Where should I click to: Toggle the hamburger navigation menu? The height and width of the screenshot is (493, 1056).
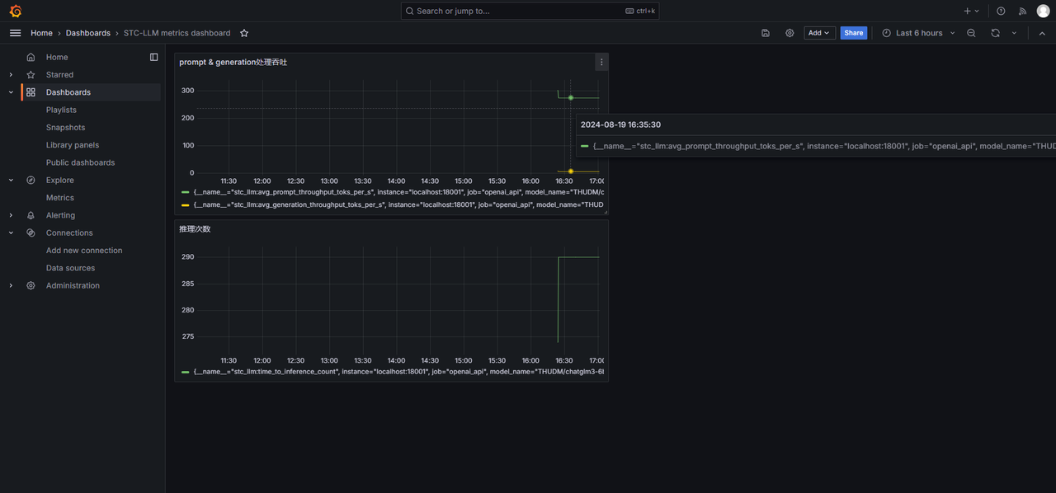tap(15, 33)
